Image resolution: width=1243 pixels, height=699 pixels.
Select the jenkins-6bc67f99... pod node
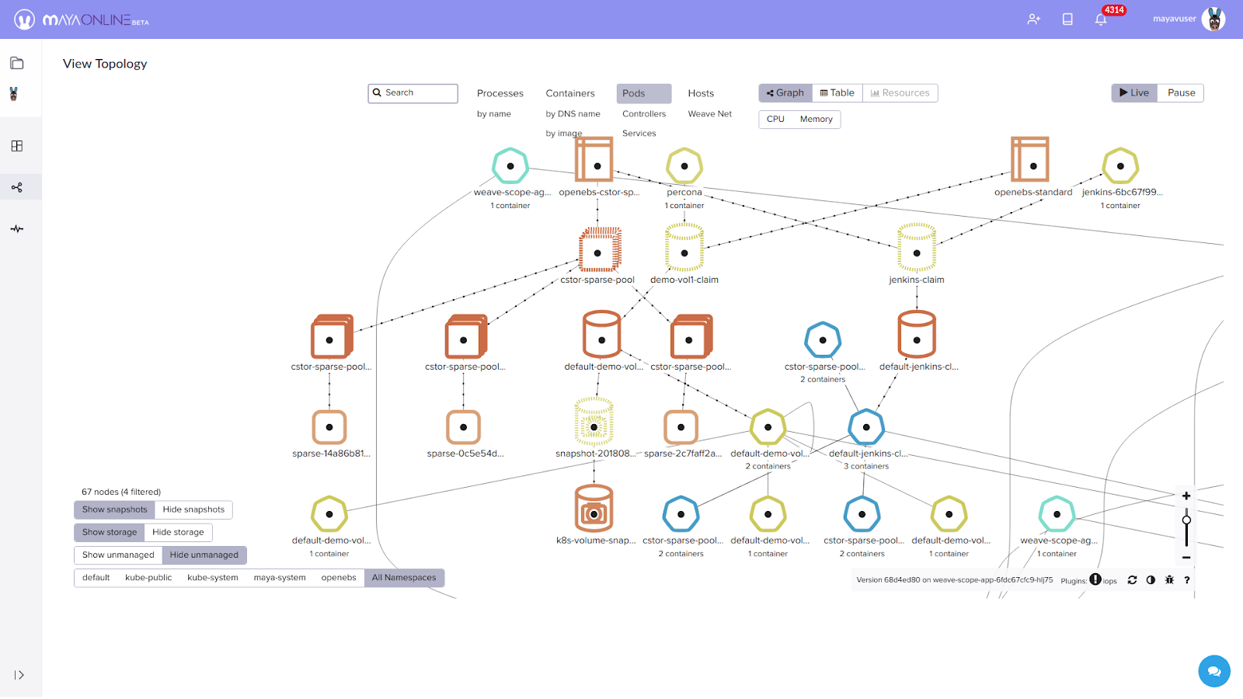point(1120,166)
